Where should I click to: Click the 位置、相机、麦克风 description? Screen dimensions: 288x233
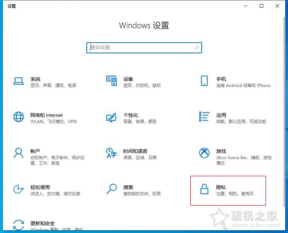[x=235, y=194]
